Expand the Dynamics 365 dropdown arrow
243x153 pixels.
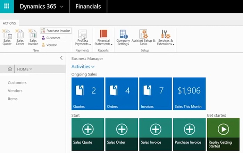pos(61,7)
